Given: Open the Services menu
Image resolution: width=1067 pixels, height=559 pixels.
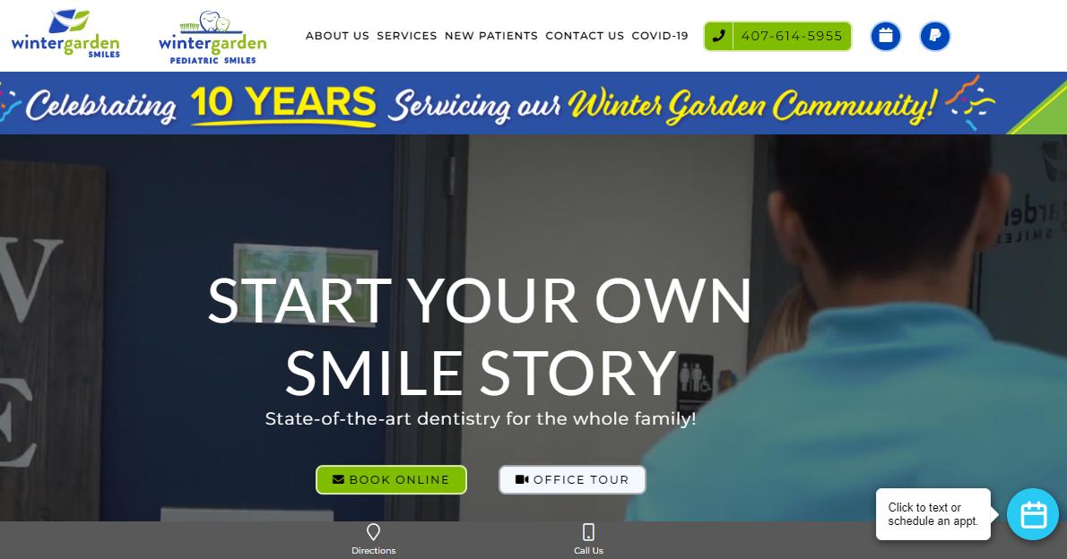Looking at the screenshot, I should coord(407,36).
